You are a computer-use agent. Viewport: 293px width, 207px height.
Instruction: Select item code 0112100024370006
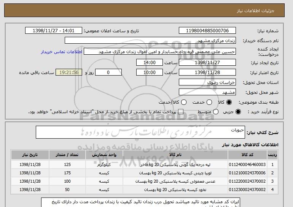point(247,173)
